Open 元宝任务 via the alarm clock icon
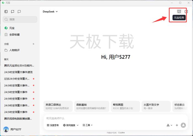 coord(179,11)
